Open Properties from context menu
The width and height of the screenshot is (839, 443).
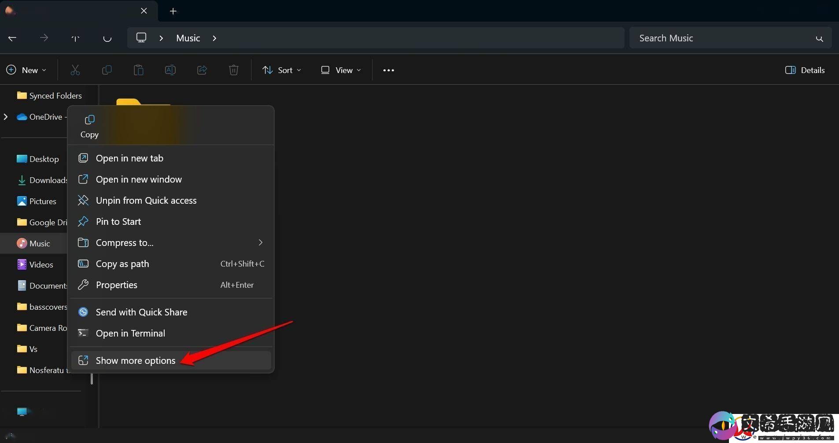tap(171, 285)
